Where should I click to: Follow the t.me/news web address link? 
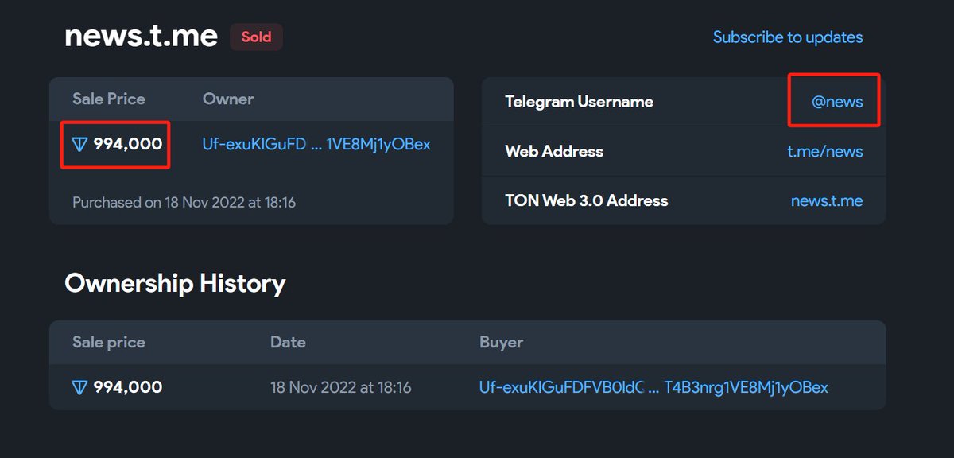click(824, 151)
